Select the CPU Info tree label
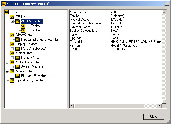This screenshot has height=124, width=171. 22,17
